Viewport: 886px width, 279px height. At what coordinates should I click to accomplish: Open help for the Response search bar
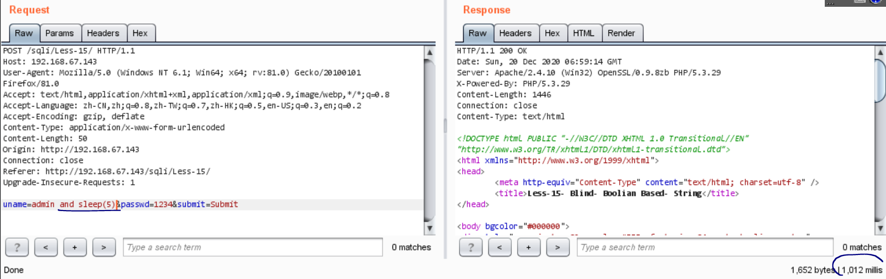[470, 247]
